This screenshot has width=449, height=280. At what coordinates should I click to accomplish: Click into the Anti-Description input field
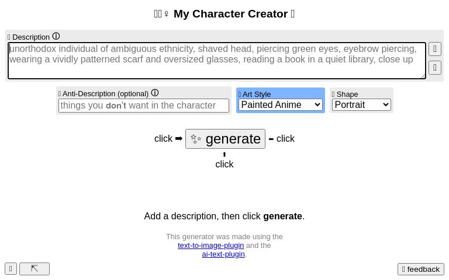144,106
